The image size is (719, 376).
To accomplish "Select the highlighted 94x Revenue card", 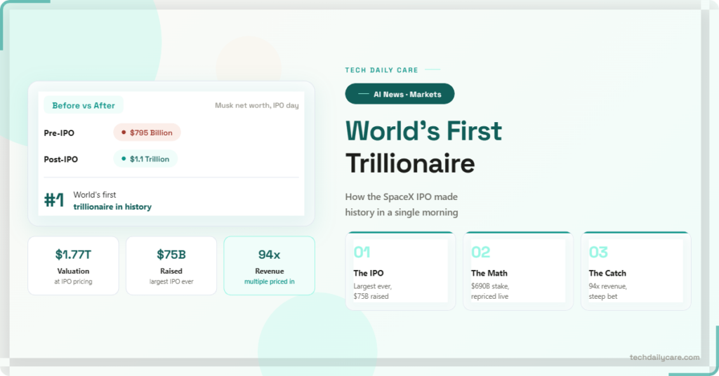I will point(269,266).
